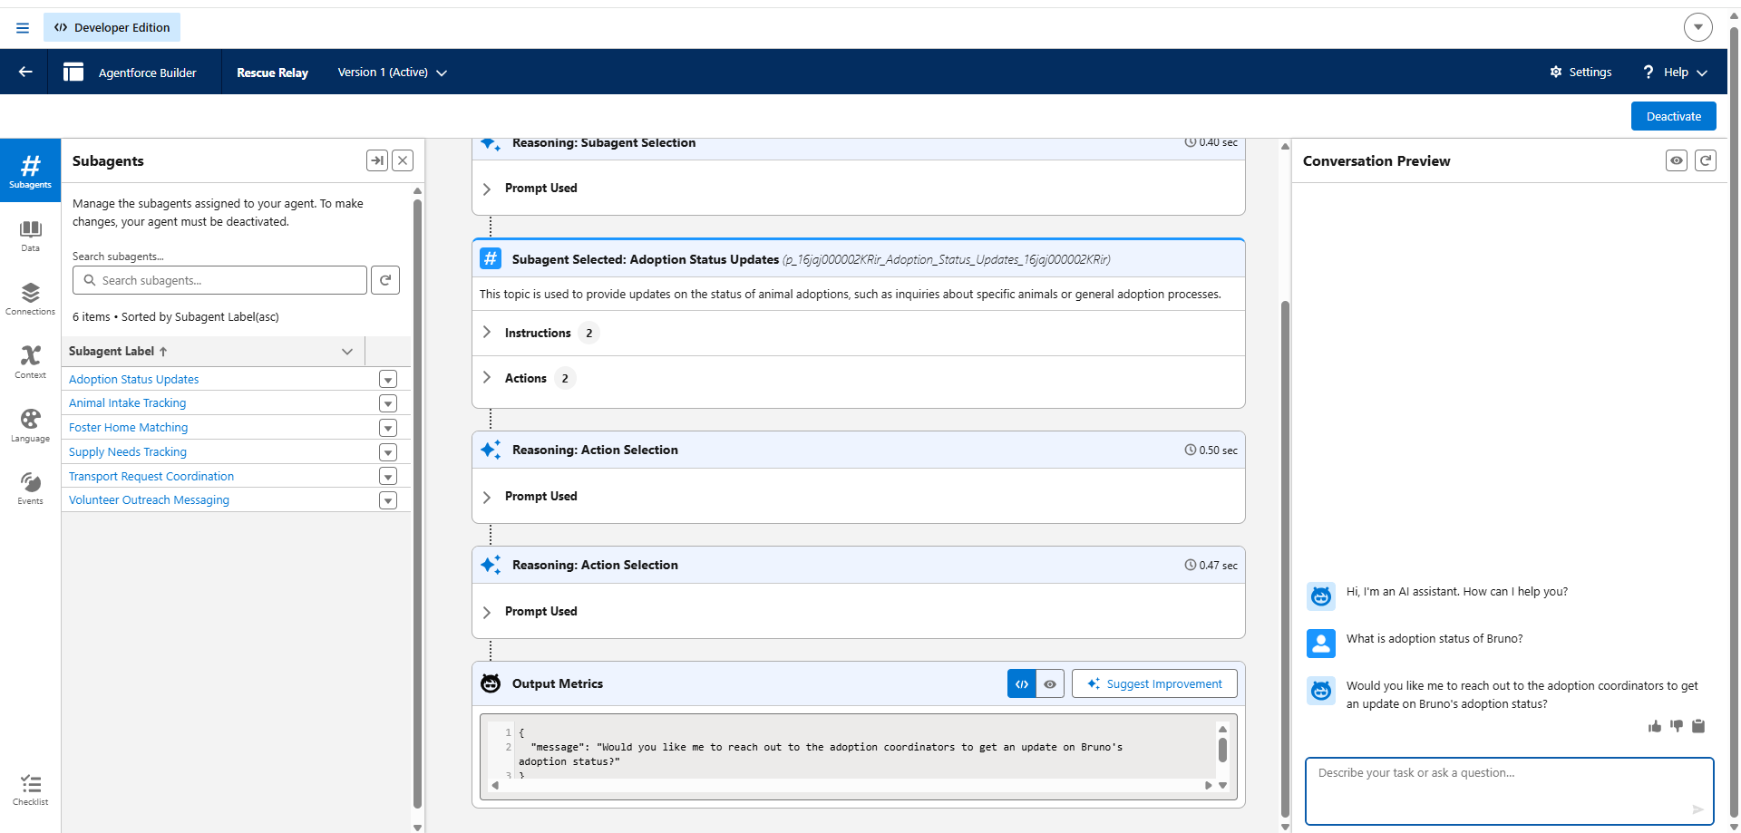Go back using the left arrow

[x=25, y=72]
